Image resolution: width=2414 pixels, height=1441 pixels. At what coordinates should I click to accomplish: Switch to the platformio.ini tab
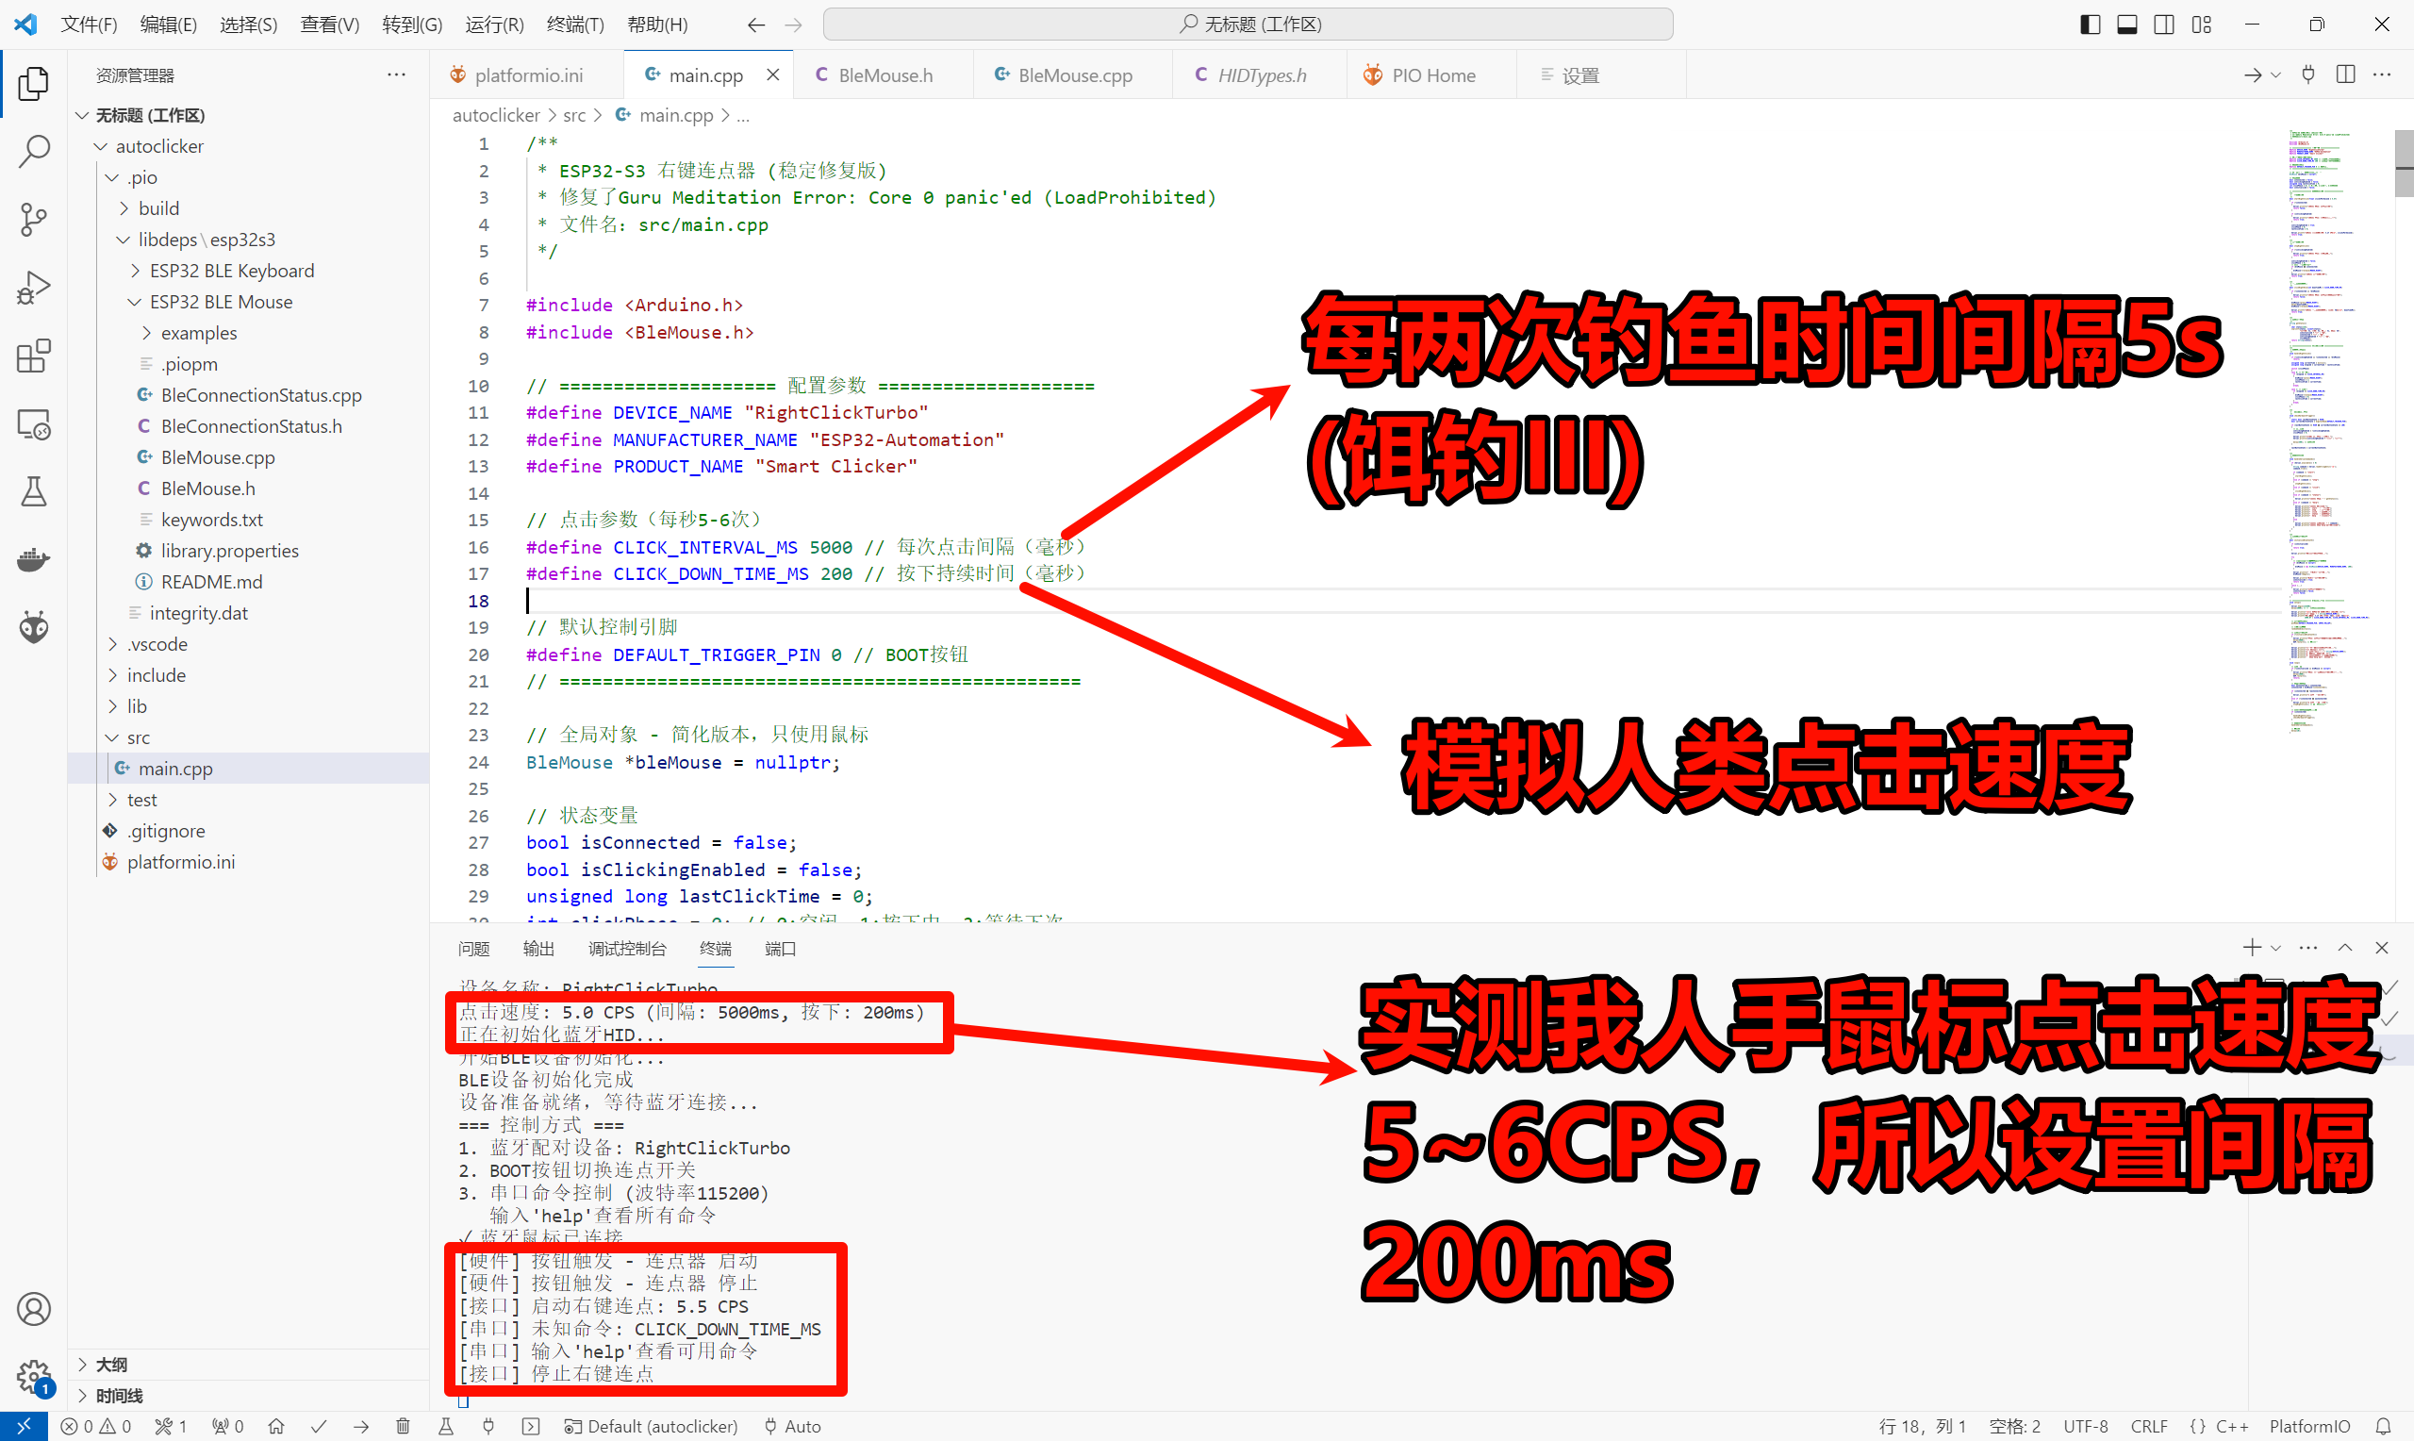point(528,75)
